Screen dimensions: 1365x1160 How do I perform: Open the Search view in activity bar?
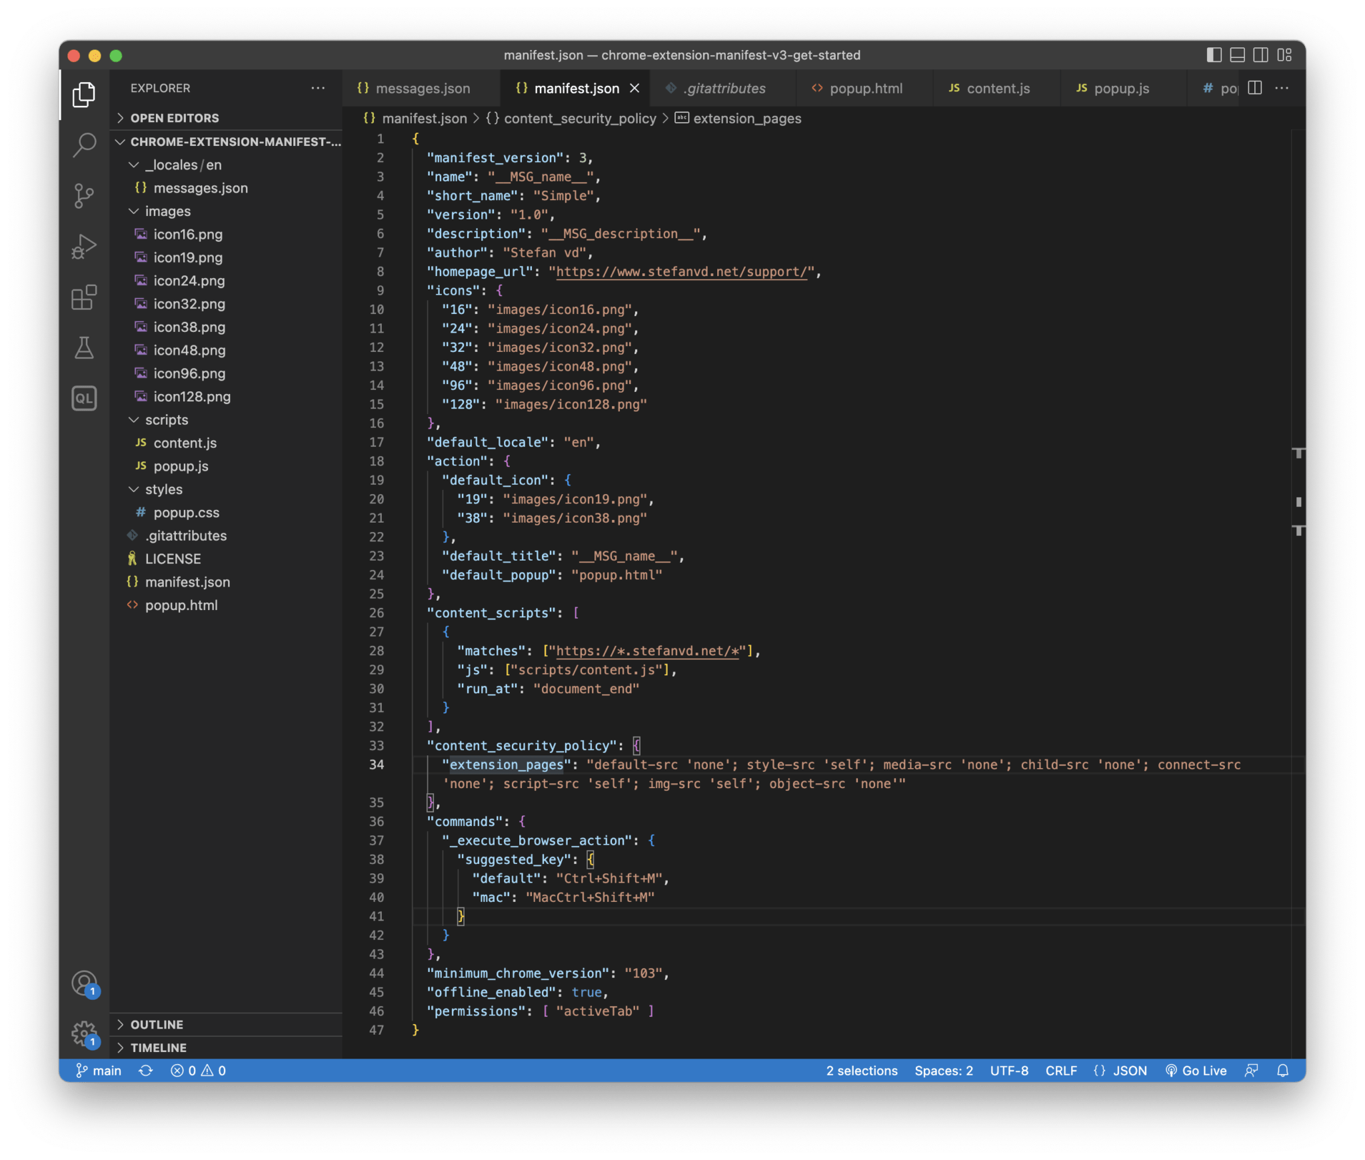coord(84,145)
